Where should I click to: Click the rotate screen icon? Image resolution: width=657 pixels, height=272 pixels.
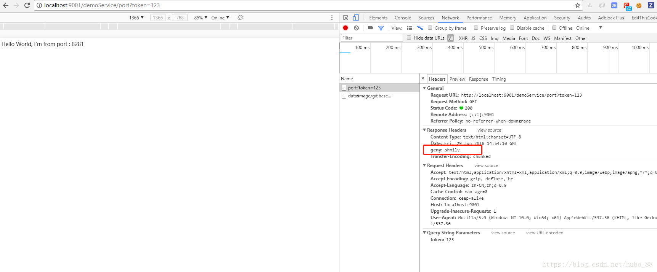[x=240, y=17]
